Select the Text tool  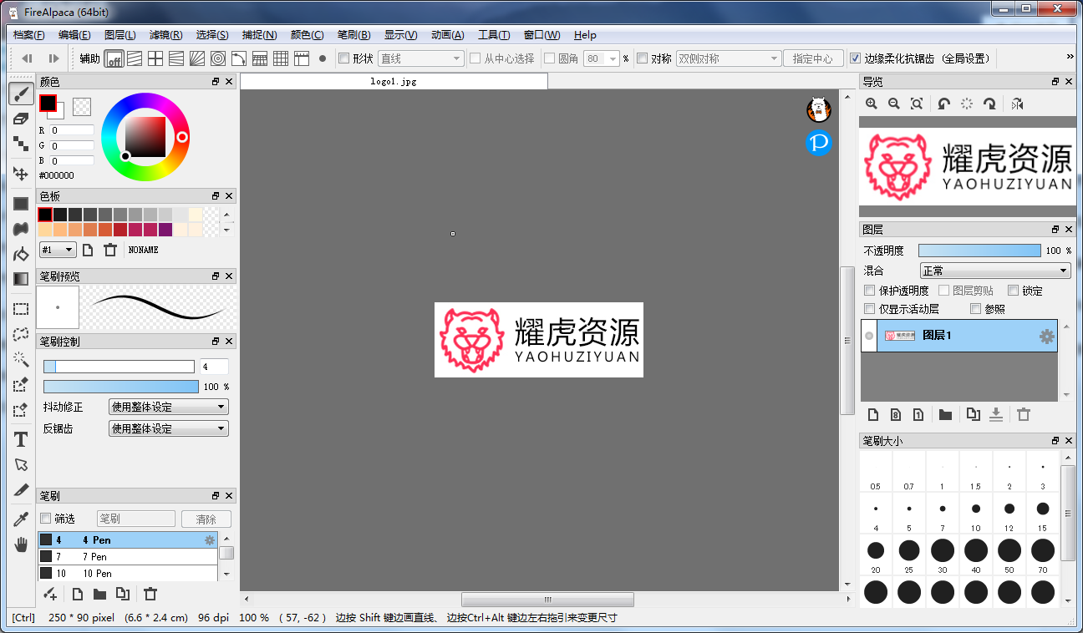click(x=21, y=439)
